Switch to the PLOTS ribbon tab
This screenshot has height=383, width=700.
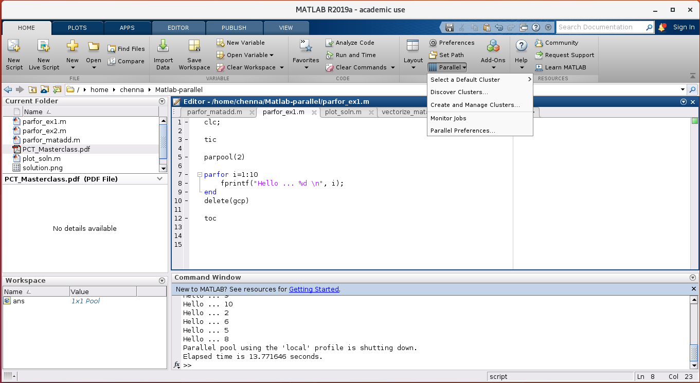click(77, 28)
